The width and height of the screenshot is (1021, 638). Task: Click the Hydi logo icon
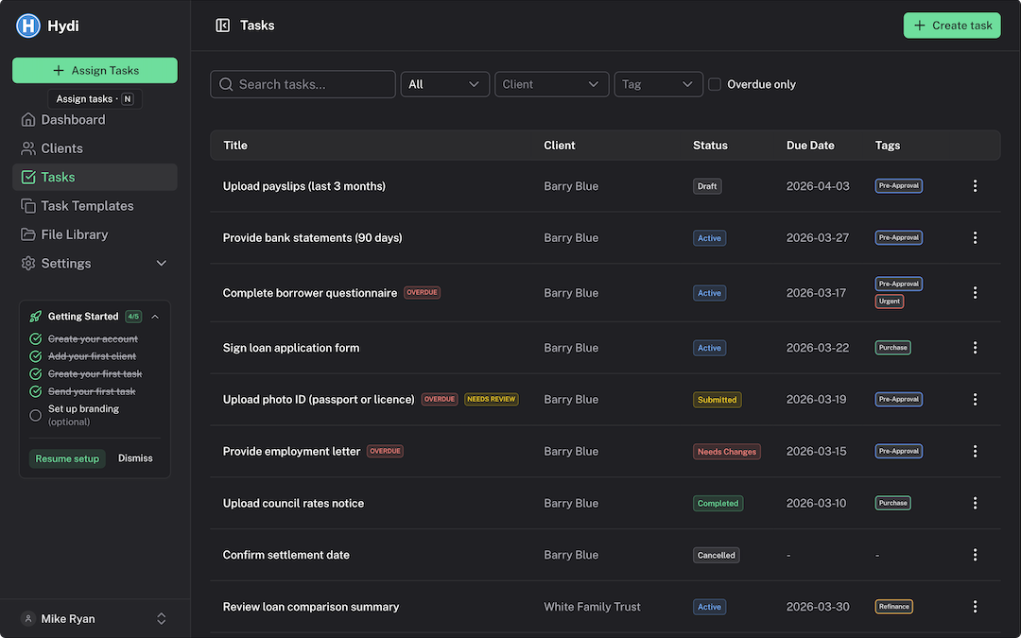(27, 25)
